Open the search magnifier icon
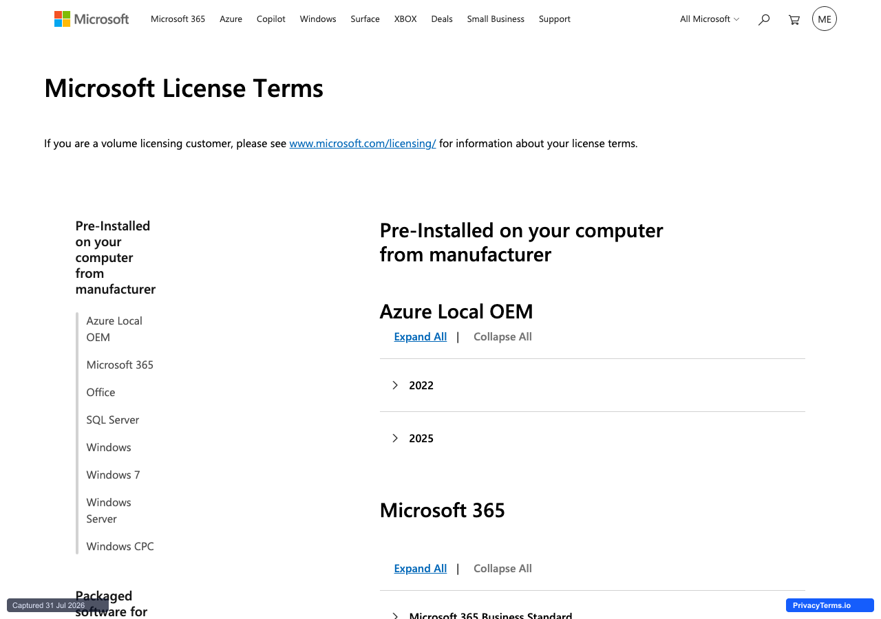This screenshot has height=619, width=881. 763,20
